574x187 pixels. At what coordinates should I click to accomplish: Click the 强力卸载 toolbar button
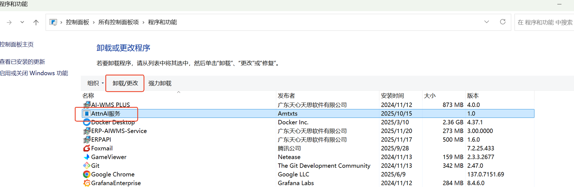pos(160,83)
